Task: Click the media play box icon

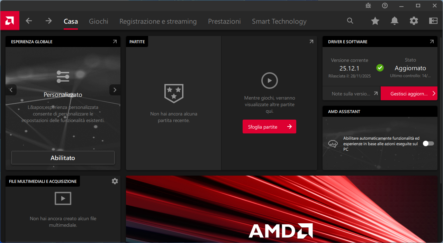Action: [x=63, y=198]
